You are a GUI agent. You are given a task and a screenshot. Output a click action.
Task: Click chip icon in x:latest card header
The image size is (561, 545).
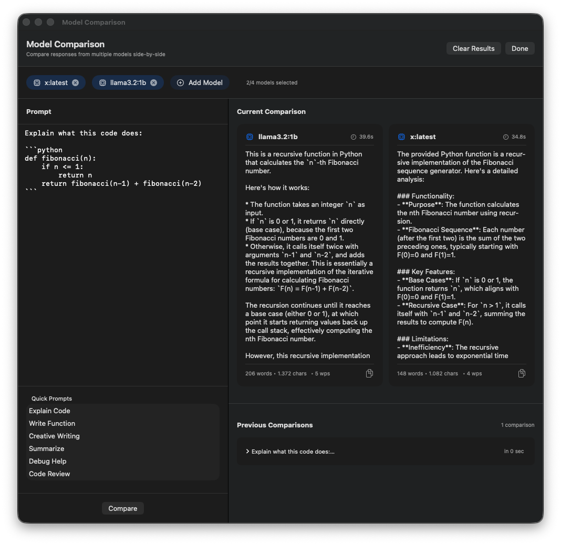click(401, 137)
